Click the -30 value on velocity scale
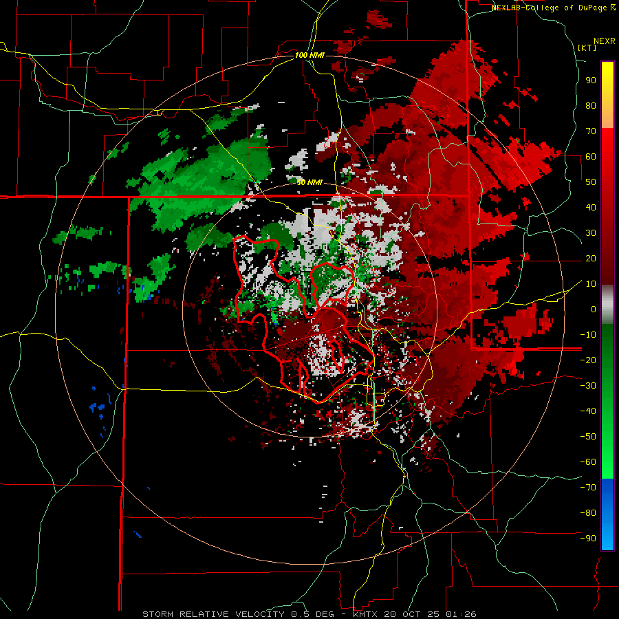Screen dimensions: 619x619 (588, 386)
